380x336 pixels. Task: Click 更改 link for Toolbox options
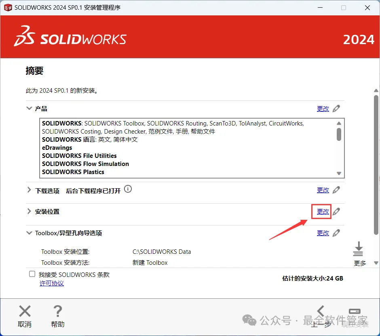[x=323, y=233]
